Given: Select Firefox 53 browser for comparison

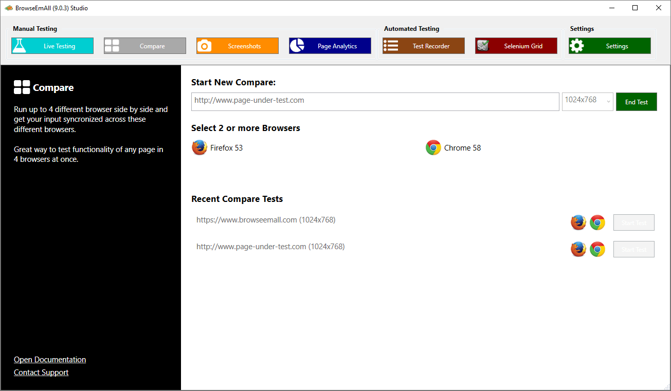Looking at the screenshot, I should tap(217, 148).
